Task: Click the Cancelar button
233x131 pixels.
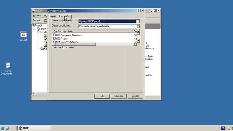Action: pyautogui.click(x=119, y=96)
